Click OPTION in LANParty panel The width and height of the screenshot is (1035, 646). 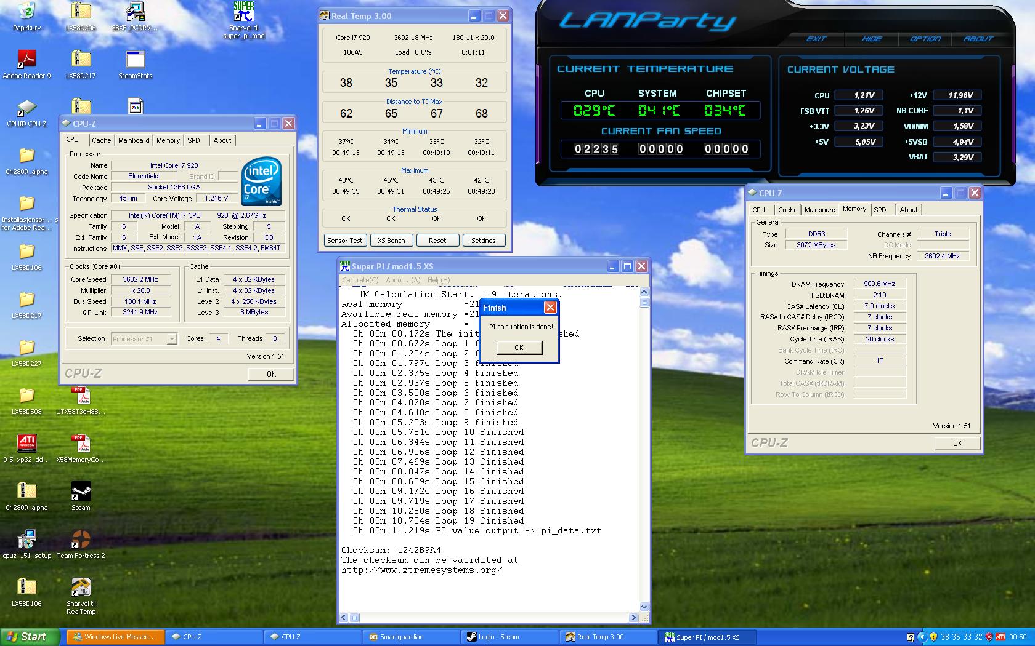[x=925, y=39]
